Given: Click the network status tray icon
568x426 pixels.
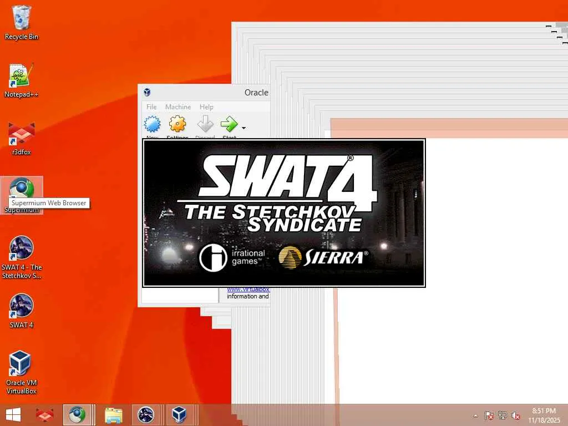Looking at the screenshot, I should click(x=503, y=415).
